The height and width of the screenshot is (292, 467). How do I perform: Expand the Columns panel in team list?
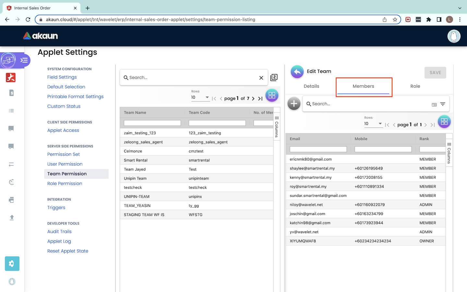click(x=277, y=127)
